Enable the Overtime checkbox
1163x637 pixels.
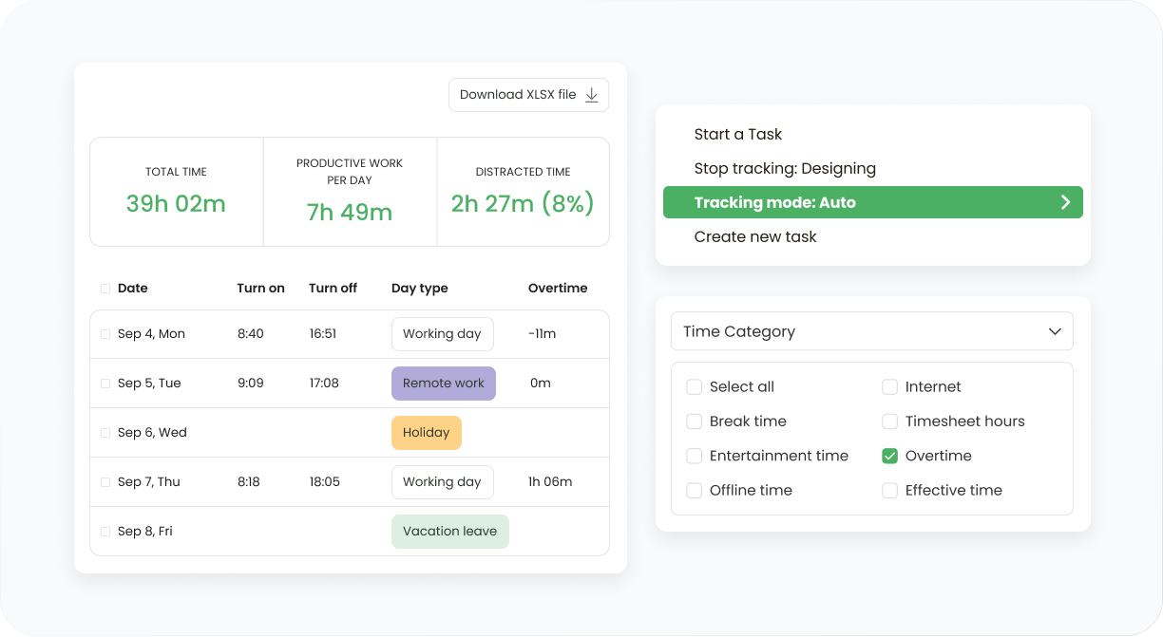[890, 456]
